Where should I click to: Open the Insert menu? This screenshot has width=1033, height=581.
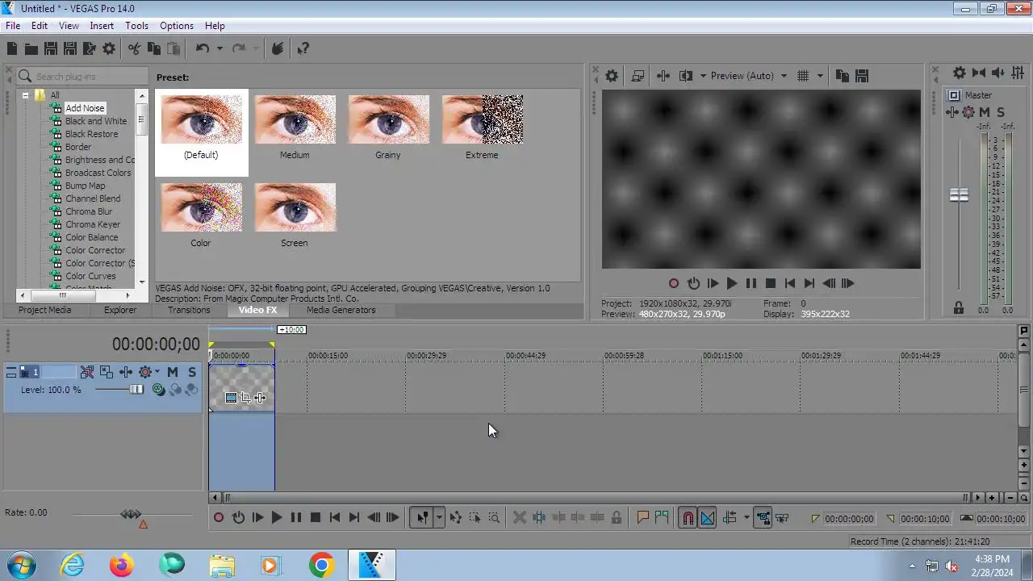click(x=102, y=26)
